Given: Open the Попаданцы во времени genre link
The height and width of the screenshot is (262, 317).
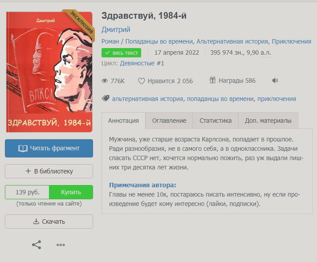Looking at the screenshot, I should 159,41.
